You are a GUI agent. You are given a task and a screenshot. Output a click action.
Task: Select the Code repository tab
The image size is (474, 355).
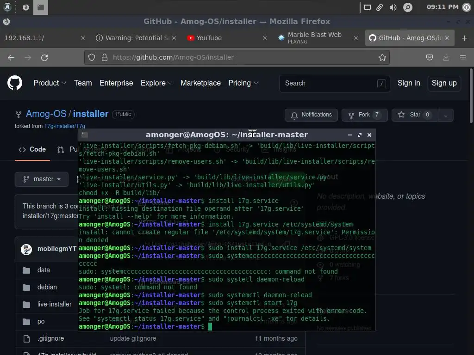coord(32,149)
